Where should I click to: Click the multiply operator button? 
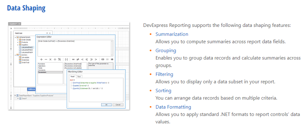click(50, 59)
